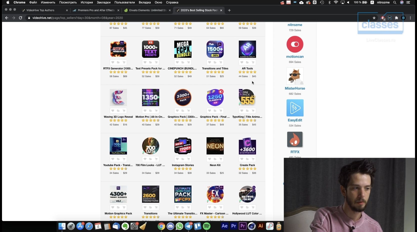
Task: Add TypoKing Title Animation to cart
Action: pyautogui.click(x=253, y=111)
